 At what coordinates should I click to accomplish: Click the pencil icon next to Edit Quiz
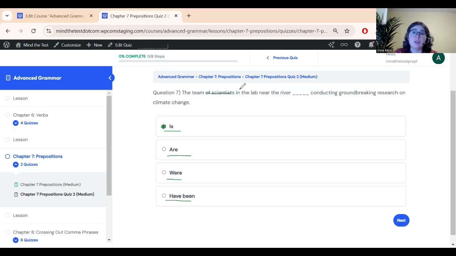[x=110, y=45]
